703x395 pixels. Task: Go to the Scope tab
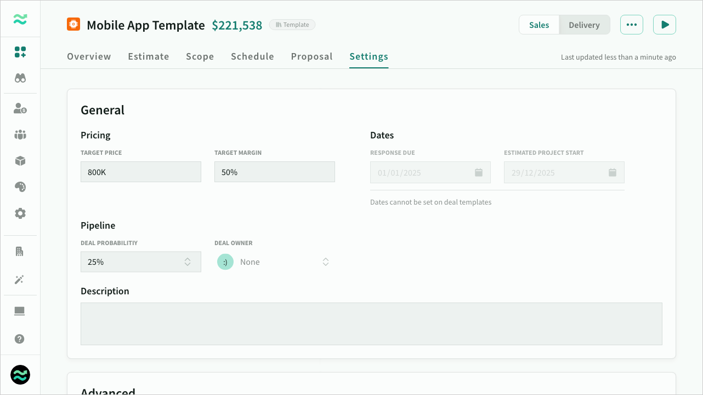click(200, 56)
